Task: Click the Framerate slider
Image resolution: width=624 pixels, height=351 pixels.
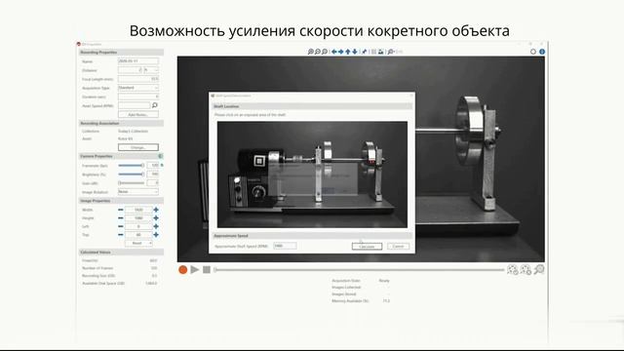Action: tap(131, 166)
